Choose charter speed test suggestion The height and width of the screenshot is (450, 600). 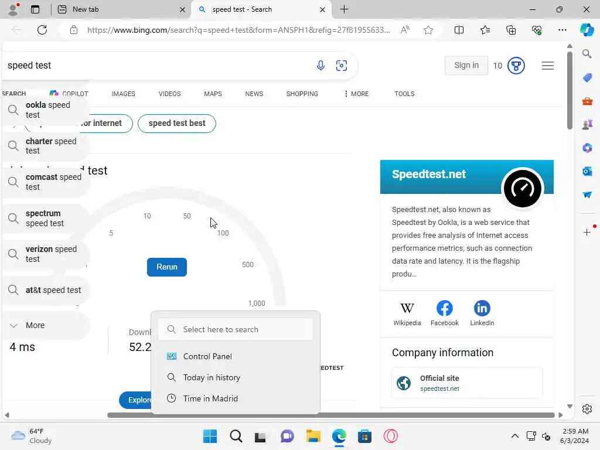(46, 146)
